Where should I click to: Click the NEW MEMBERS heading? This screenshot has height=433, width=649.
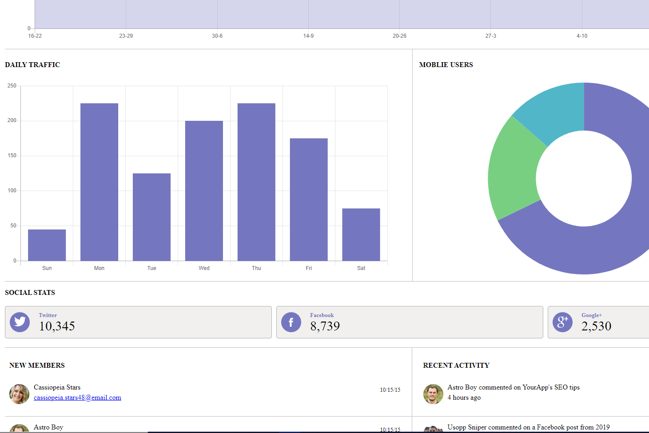click(x=37, y=365)
